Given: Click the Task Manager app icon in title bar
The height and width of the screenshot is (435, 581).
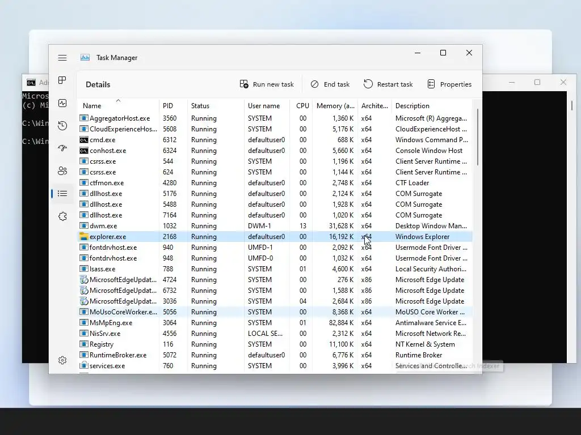Looking at the screenshot, I should (85, 57).
